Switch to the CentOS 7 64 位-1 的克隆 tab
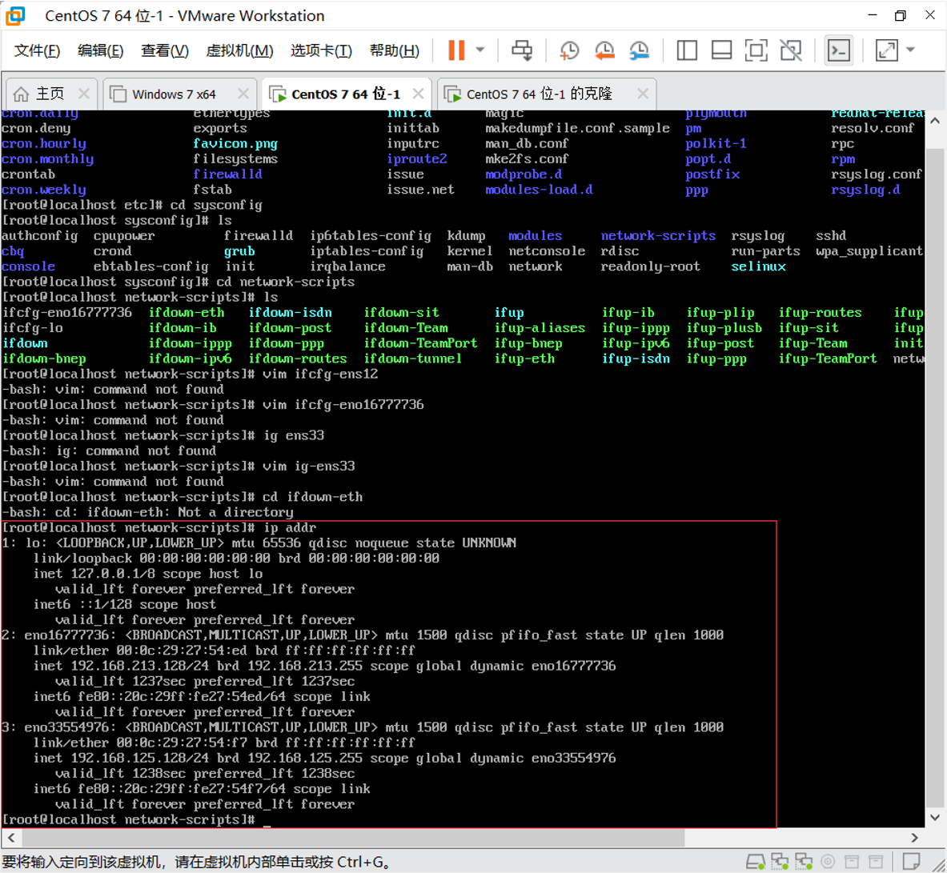947x873 pixels. [x=539, y=94]
